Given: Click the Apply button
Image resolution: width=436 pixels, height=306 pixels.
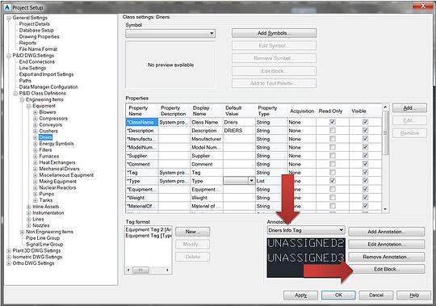Looking at the screenshot, I should [300, 296].
